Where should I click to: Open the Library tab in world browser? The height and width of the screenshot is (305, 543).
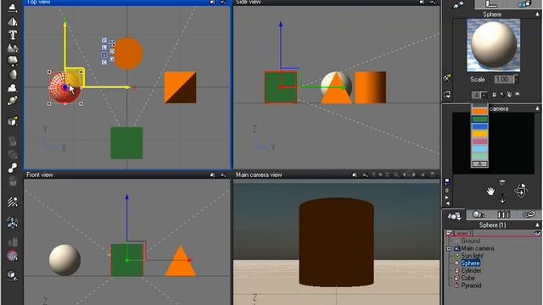click(503, 214)
